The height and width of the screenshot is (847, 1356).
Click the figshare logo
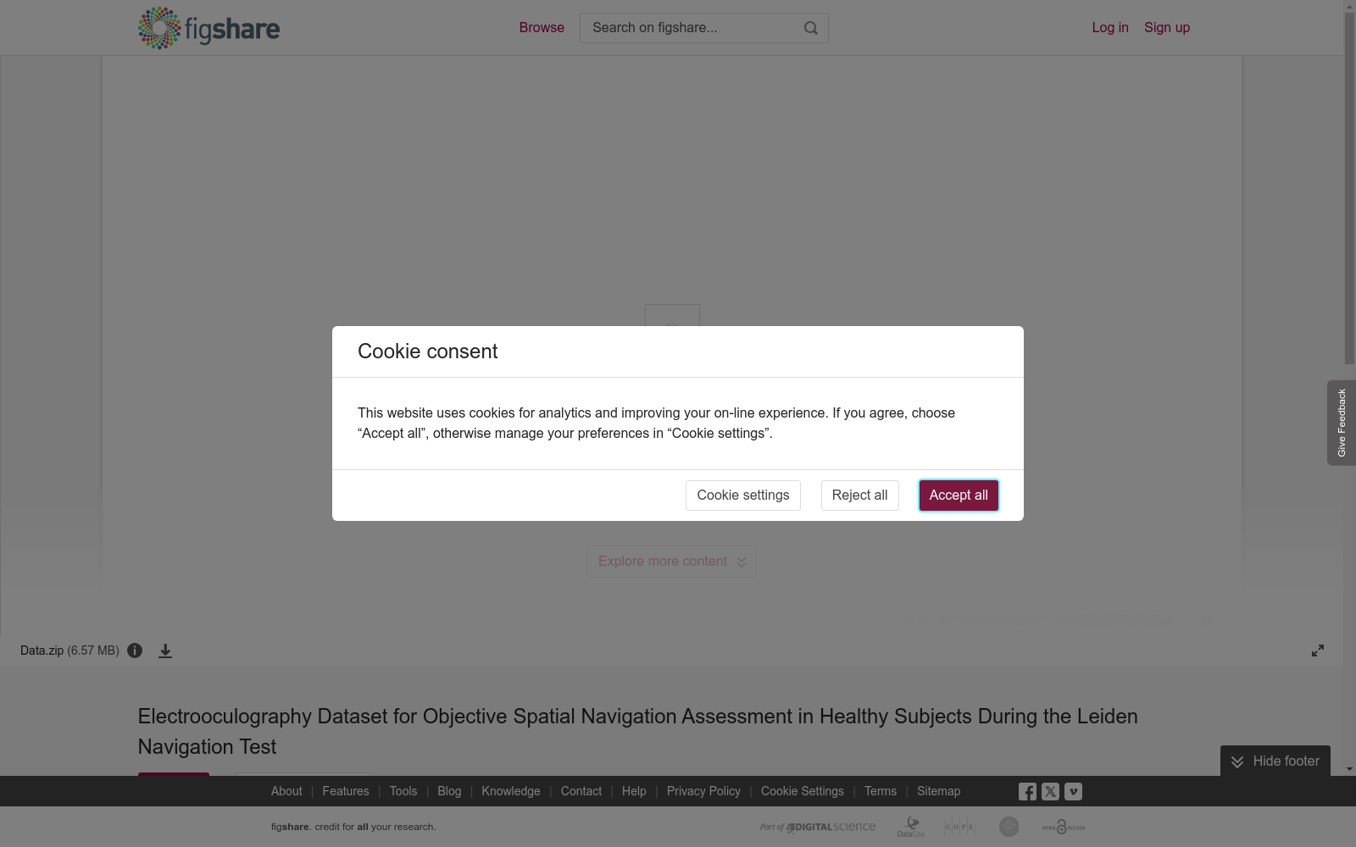(x=208, y=28)
